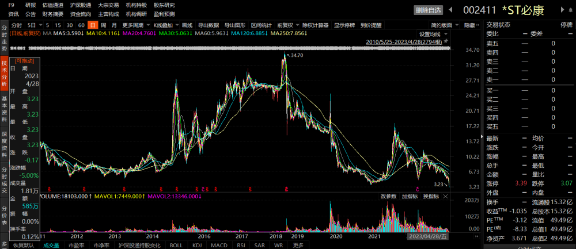The image size is (576, 249).
Task: Click the previous stock left arrow
Action: [x=451, y=10]
